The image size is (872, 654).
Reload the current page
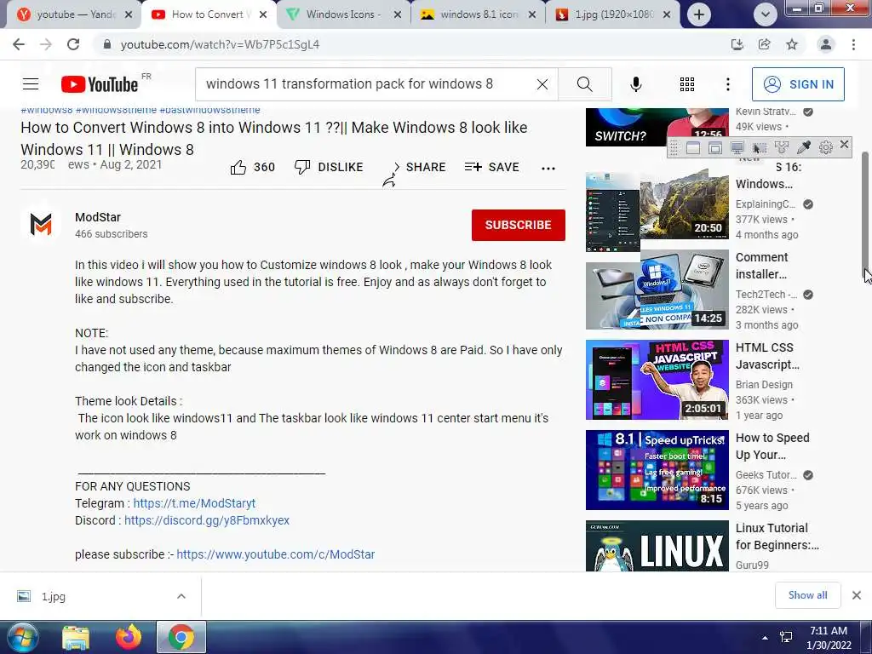coord(73,44)
